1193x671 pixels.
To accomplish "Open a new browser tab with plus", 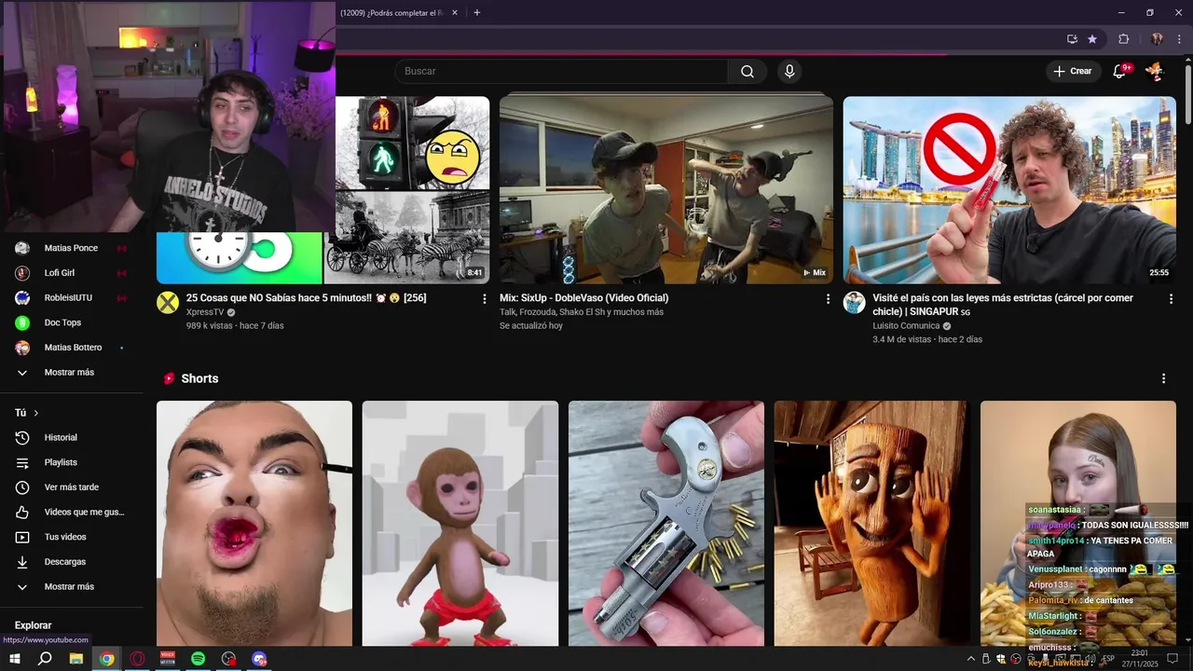I will [477, 13].
